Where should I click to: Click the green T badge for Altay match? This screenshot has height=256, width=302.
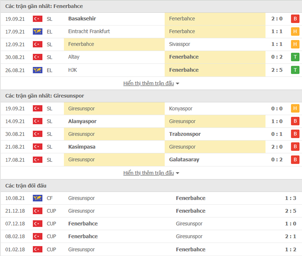[295, 57]
